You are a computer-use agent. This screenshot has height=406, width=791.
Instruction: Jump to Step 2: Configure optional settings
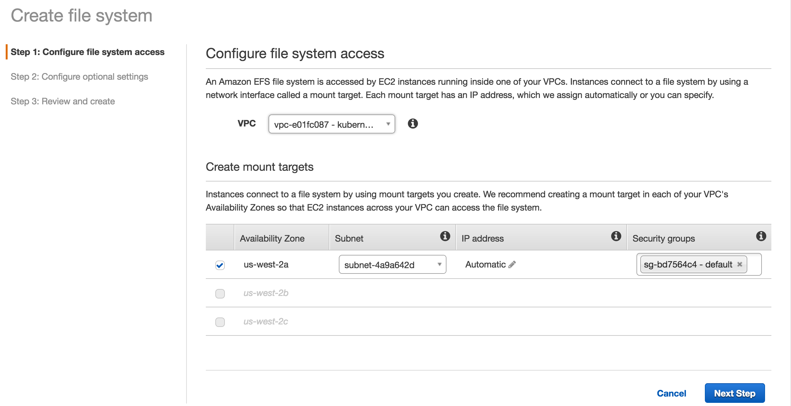79,77
